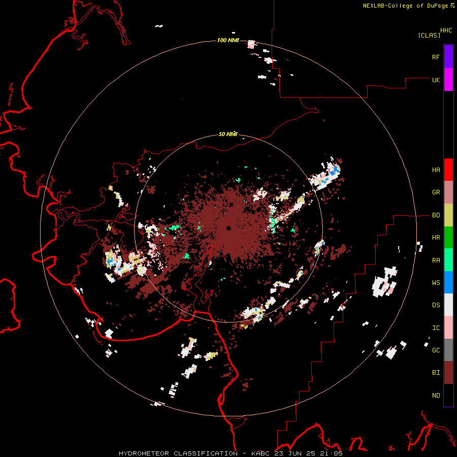Screen dimensions: 457x457
Task: Click the 21:05 timestamp
Action: point(332,453)
